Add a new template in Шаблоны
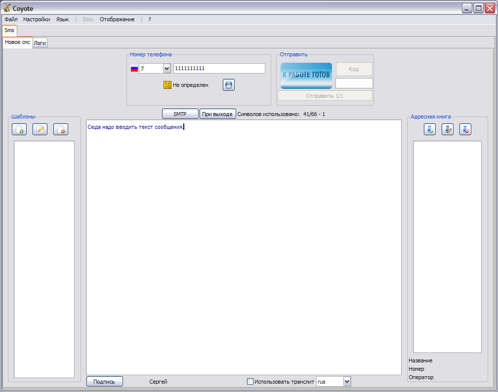This screenshot has height=392, width=498. pos(19,129)
